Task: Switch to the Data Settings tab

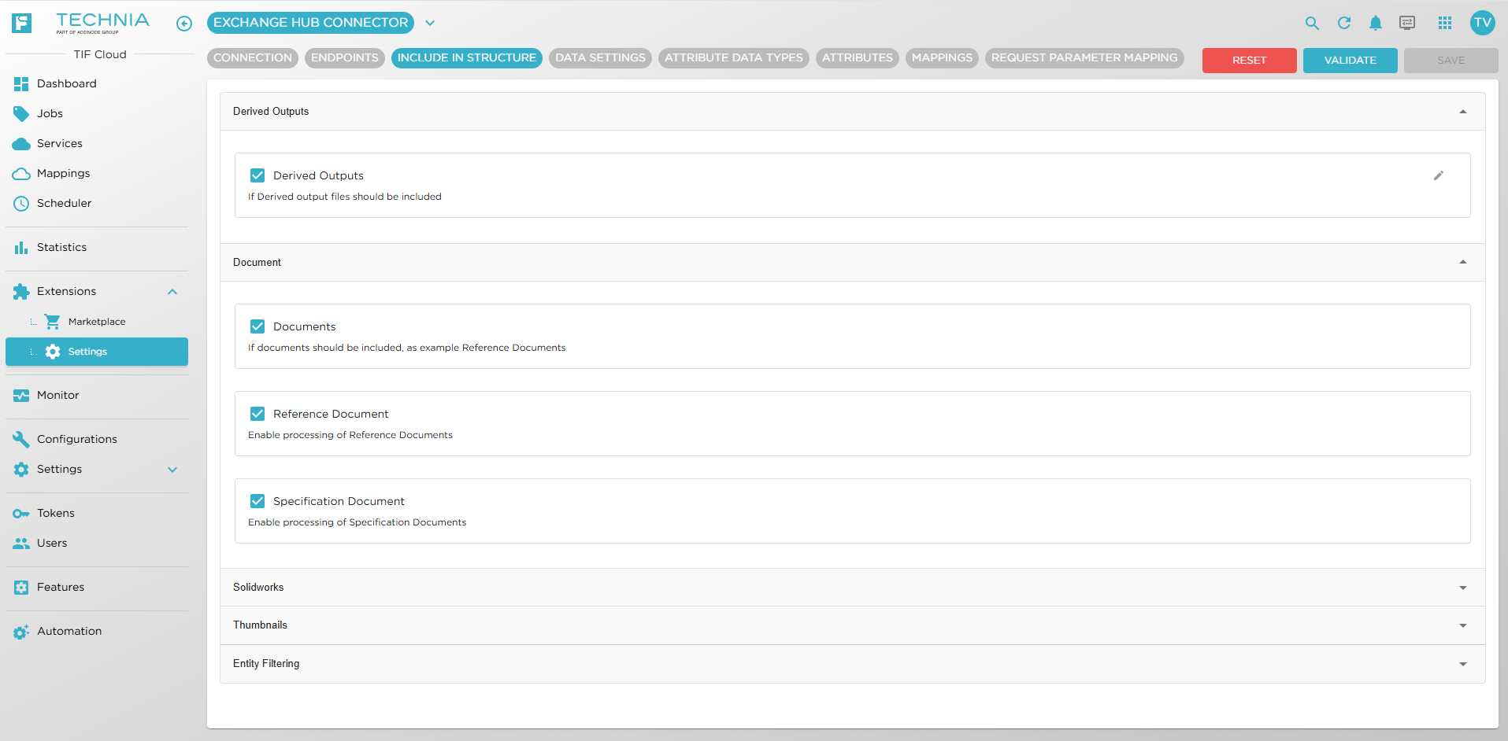Action: click(x=600, y=57)
